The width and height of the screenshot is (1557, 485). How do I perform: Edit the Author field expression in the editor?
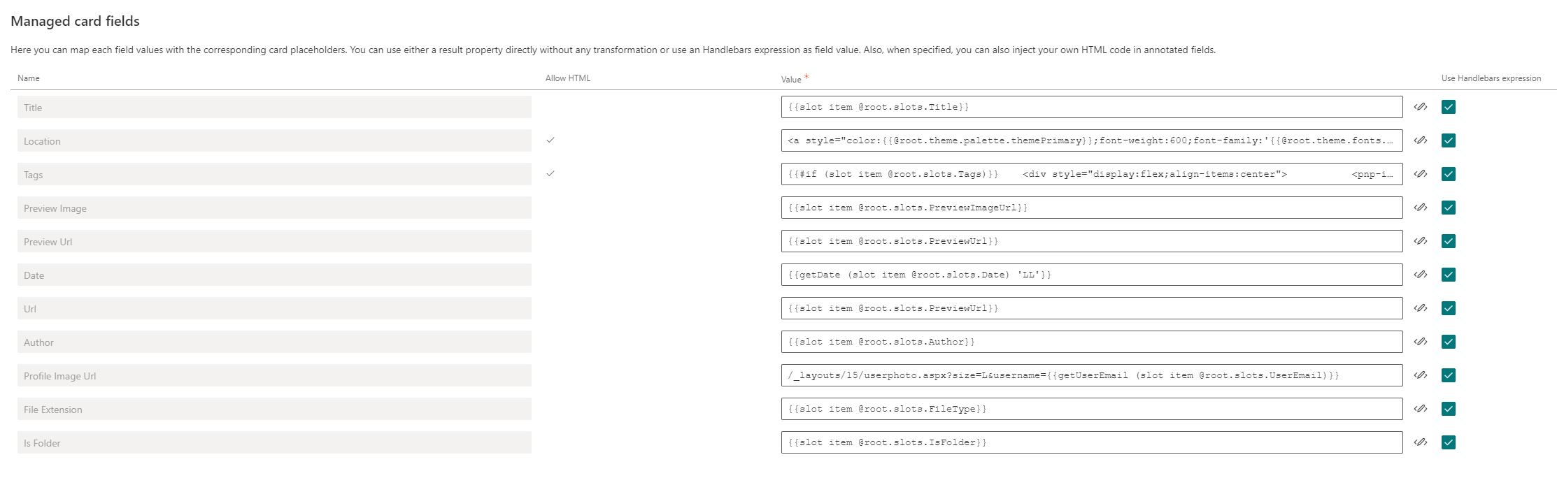(x=1421, y=342)
